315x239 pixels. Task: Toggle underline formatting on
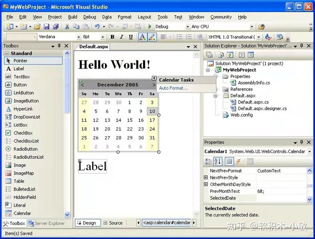tap(131, 37)
